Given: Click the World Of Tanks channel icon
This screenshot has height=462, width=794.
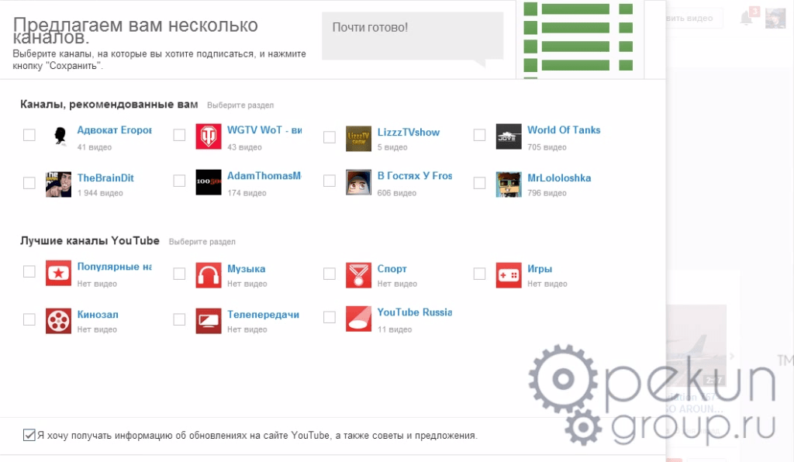Looking at the screenshot, I should click(x=509, y=137).
